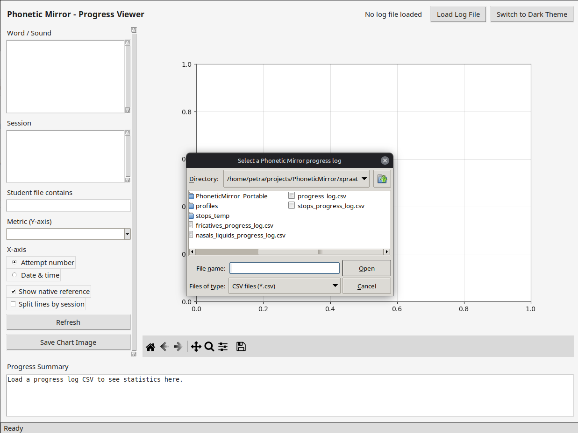
Task: Click file list scroll right arrow
Action: (387, 252)
